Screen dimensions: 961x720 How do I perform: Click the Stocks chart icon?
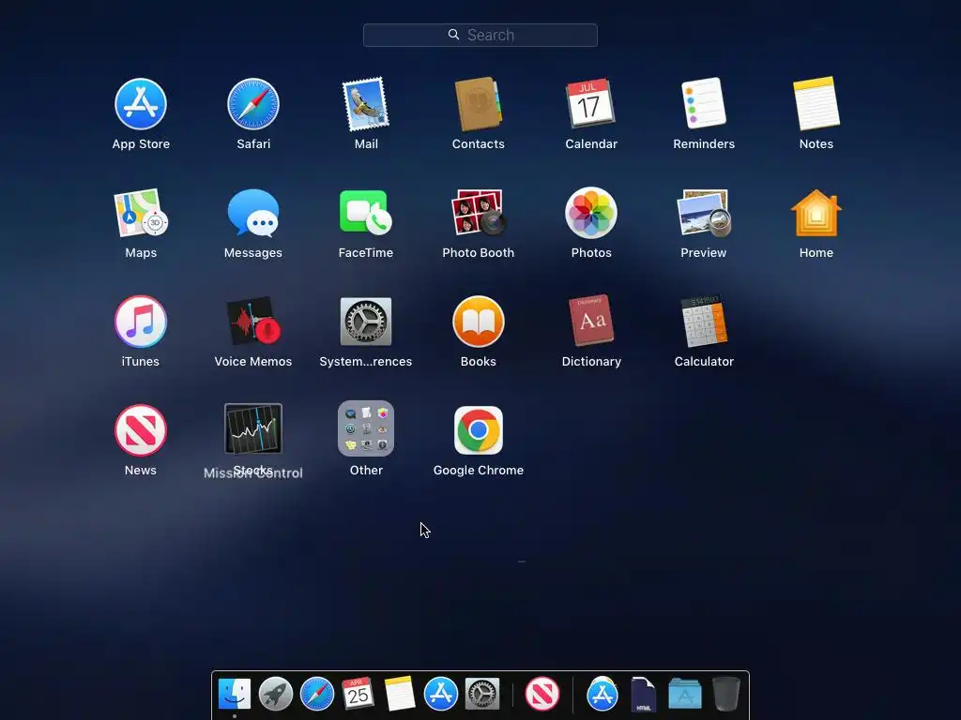click(253, 428)
